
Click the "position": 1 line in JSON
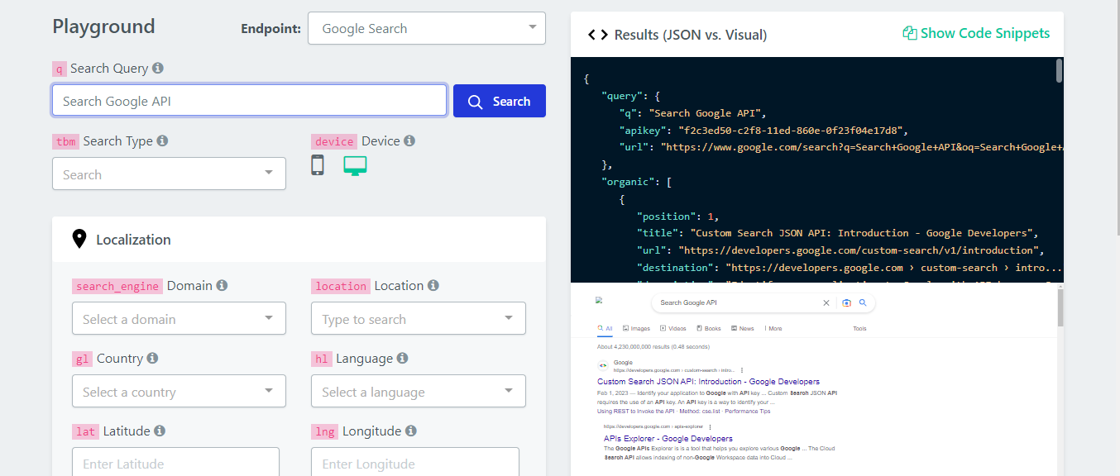coord(676,216)
